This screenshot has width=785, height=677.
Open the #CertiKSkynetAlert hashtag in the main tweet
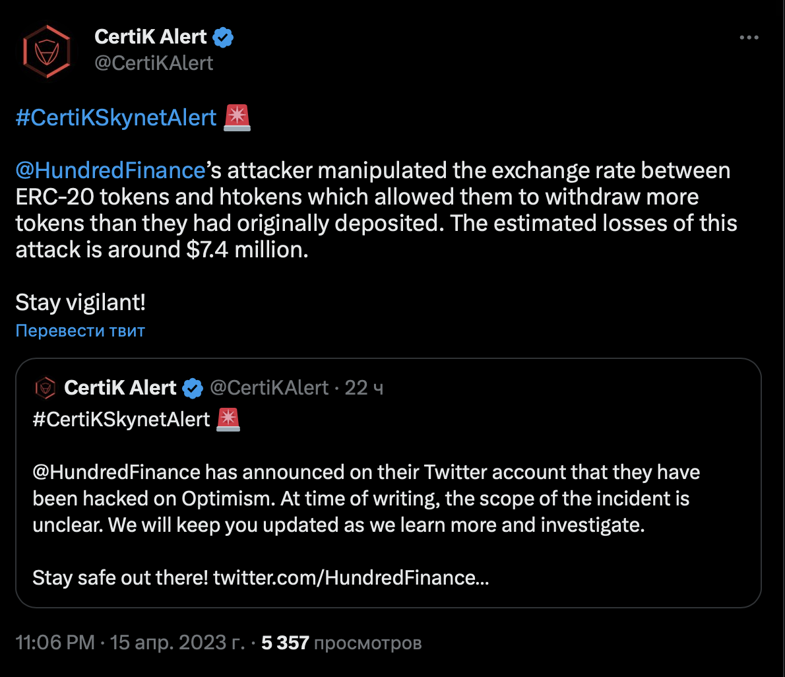coord(115,117)
